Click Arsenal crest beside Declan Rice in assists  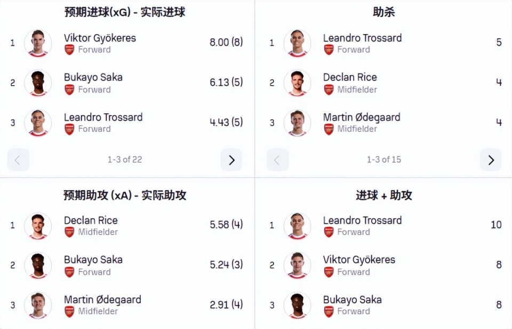click(329, 90)
